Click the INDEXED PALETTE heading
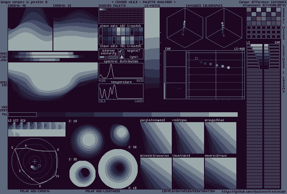Viewport: 287px width, 194px height. (112, 6)
